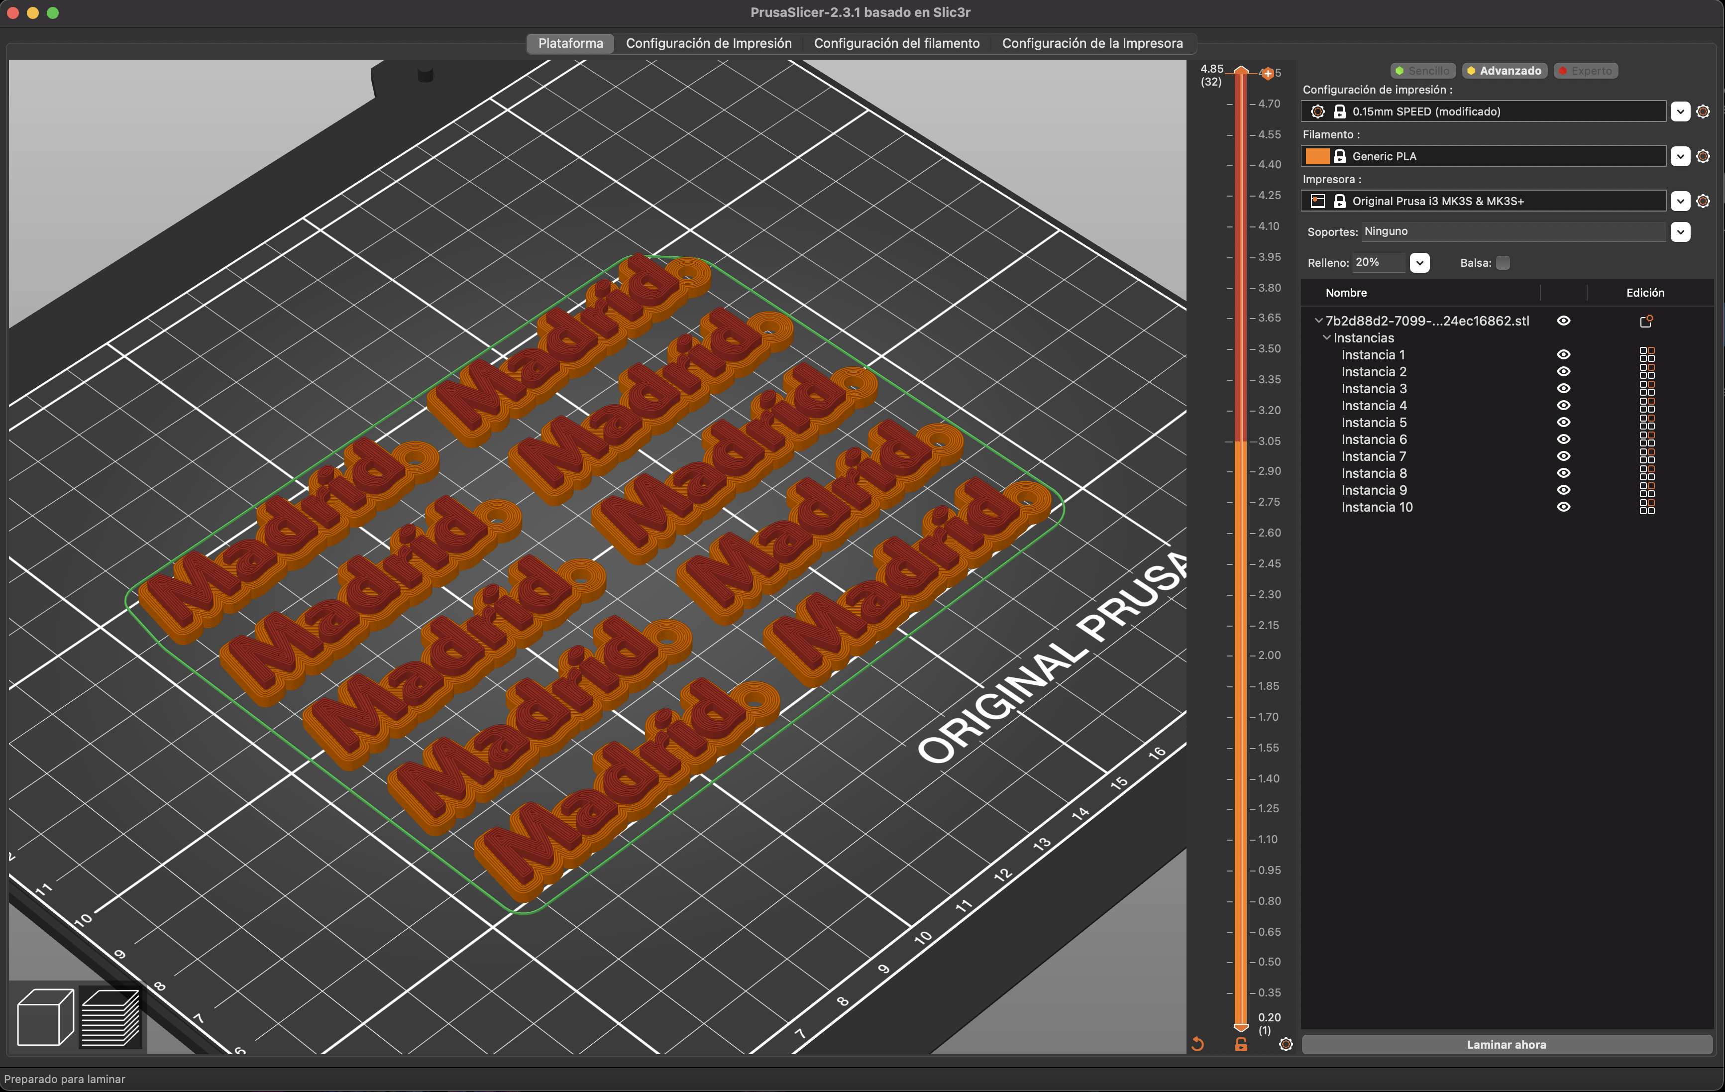Switch to sliced layers preview icon
This screenshot has width=1725, height=1092.
coord(111,1017)
